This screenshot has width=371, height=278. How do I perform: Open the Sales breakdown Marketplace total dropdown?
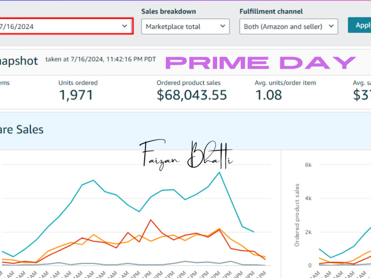pyautogui.click(x=185, y=26)
